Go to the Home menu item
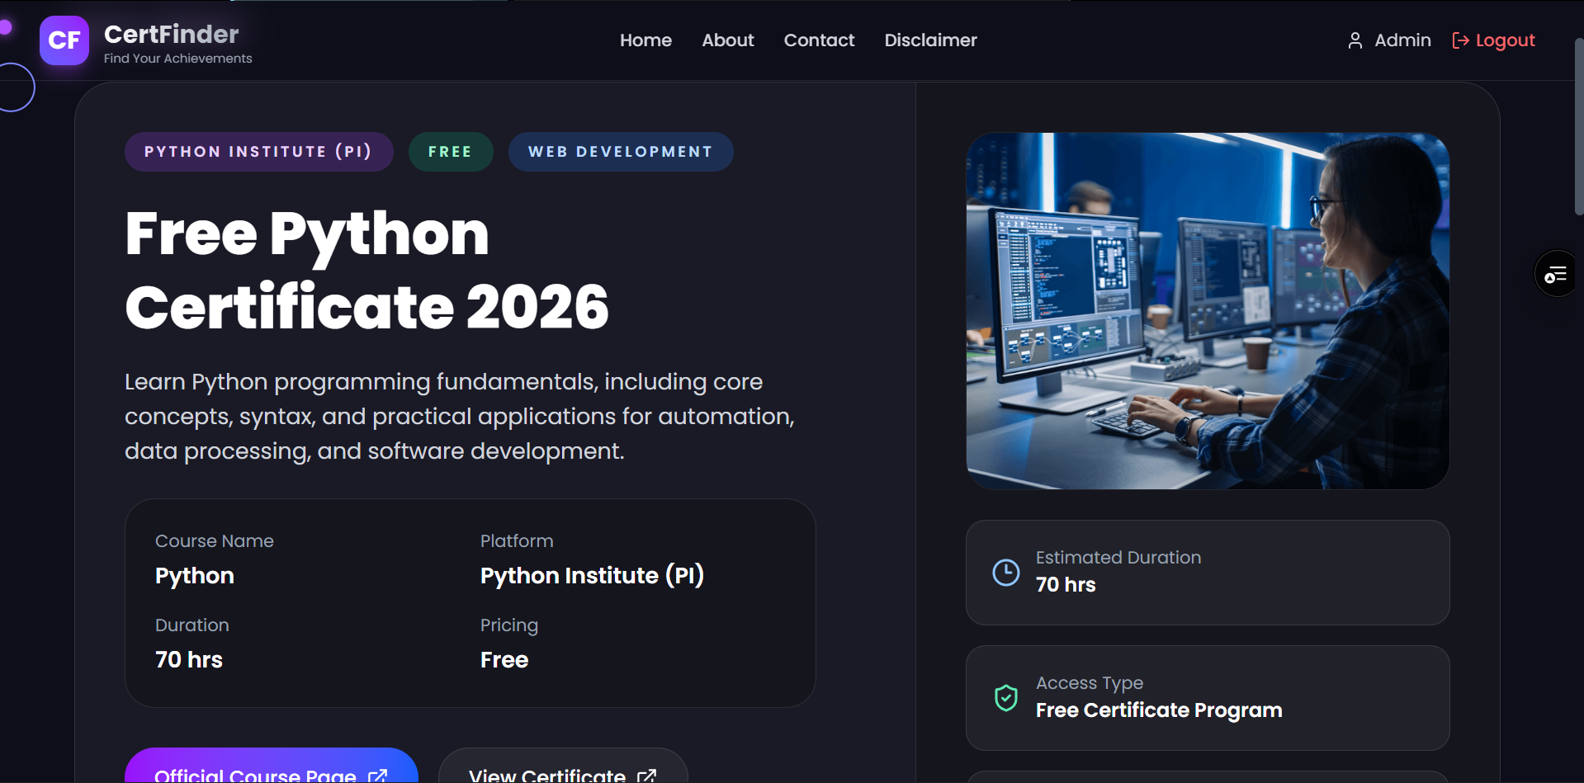This screenshot has height=783, width=1584. 645,40
